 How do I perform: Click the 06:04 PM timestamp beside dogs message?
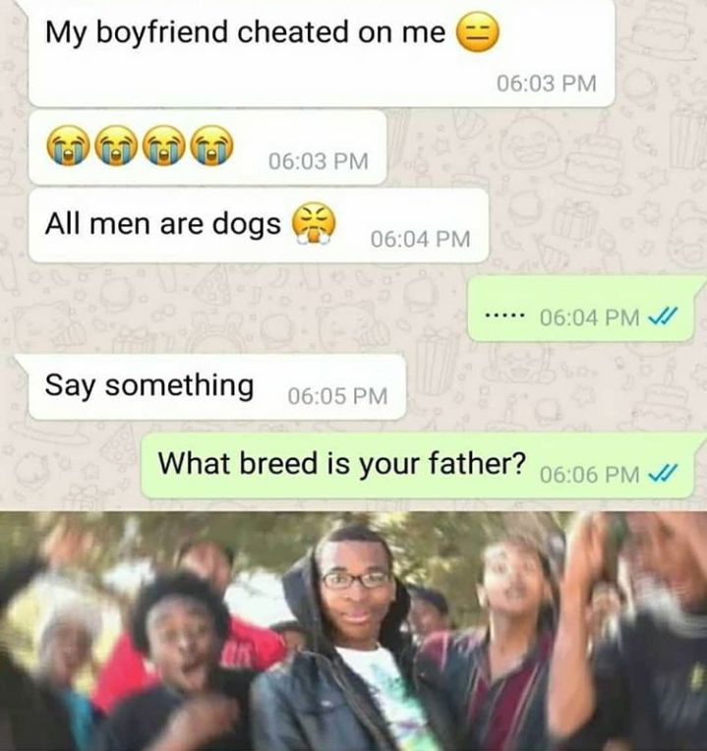point(421,239)
